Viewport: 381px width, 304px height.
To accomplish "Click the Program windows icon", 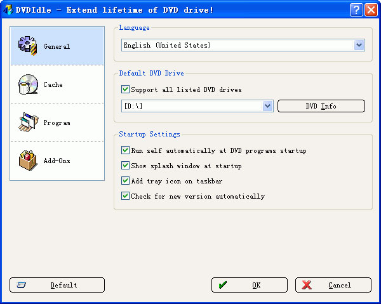I will (28, 122).
